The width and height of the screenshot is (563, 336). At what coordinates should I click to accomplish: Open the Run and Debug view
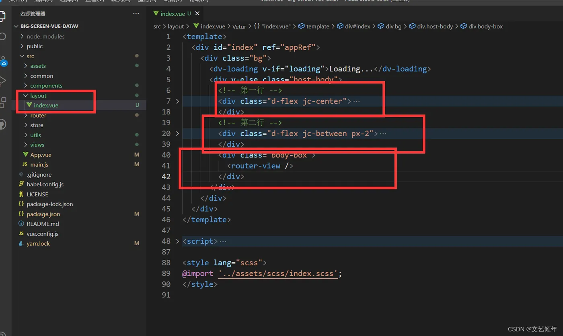2,81
